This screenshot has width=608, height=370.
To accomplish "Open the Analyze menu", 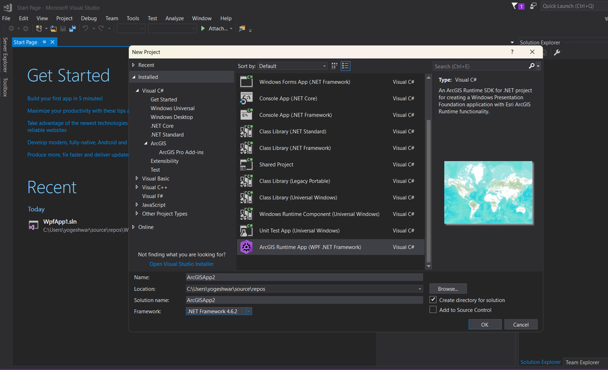I will point(174,18).
